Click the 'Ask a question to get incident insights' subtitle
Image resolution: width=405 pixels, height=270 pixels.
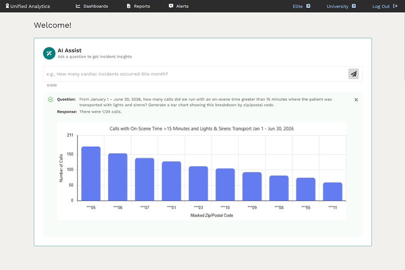(94, 57)
